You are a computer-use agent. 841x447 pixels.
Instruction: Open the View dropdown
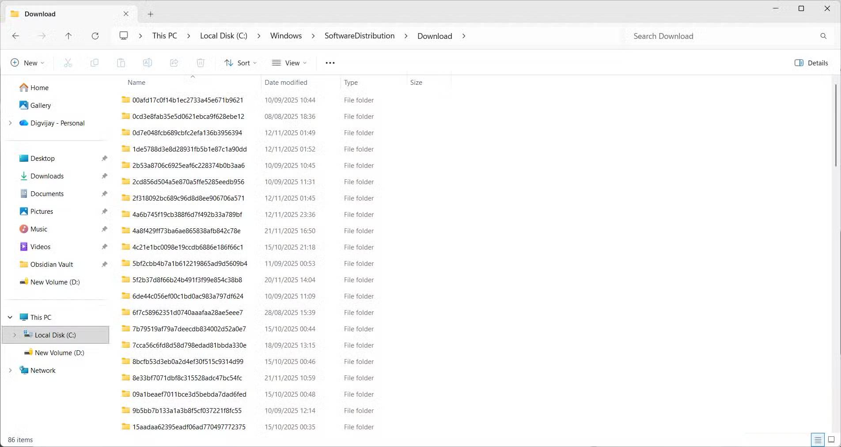click(289, 63)
